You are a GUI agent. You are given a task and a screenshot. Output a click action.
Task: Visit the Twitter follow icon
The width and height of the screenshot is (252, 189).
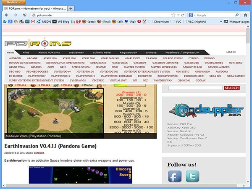pyautogui.click(x=192, y=176)
